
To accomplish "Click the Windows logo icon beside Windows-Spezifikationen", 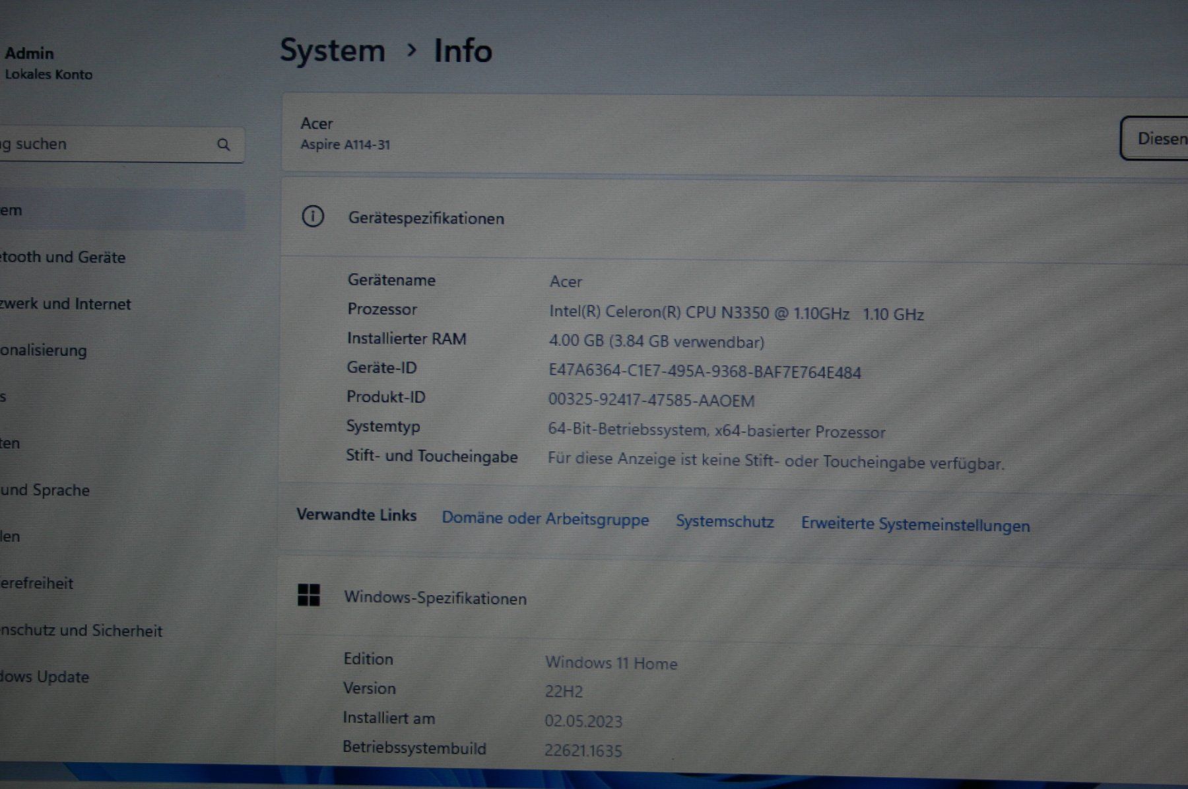I will coord(308,595).
